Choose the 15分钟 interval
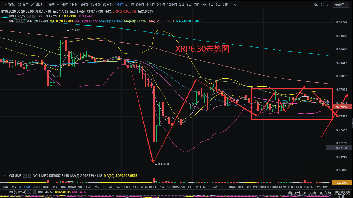The image size is (353, 198). pyautogui.click(x=96, y=5)
